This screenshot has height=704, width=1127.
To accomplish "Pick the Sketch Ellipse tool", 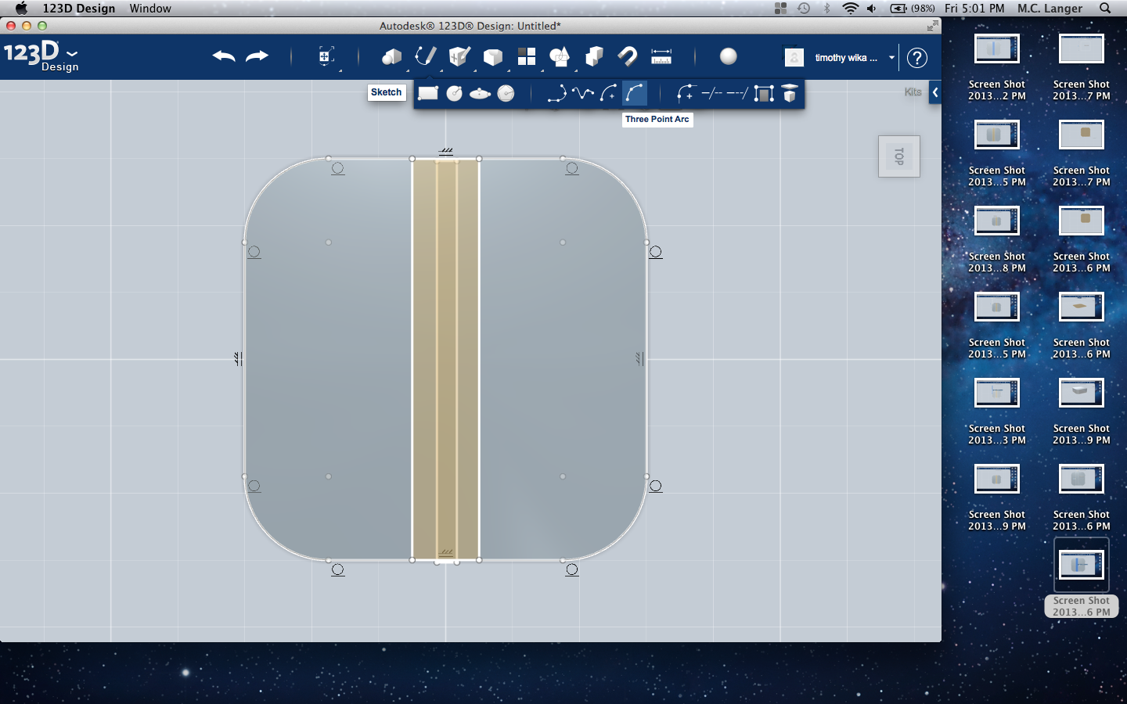I will 480,94.
